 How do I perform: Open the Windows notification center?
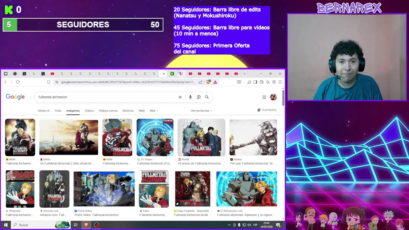coord(278,225)
